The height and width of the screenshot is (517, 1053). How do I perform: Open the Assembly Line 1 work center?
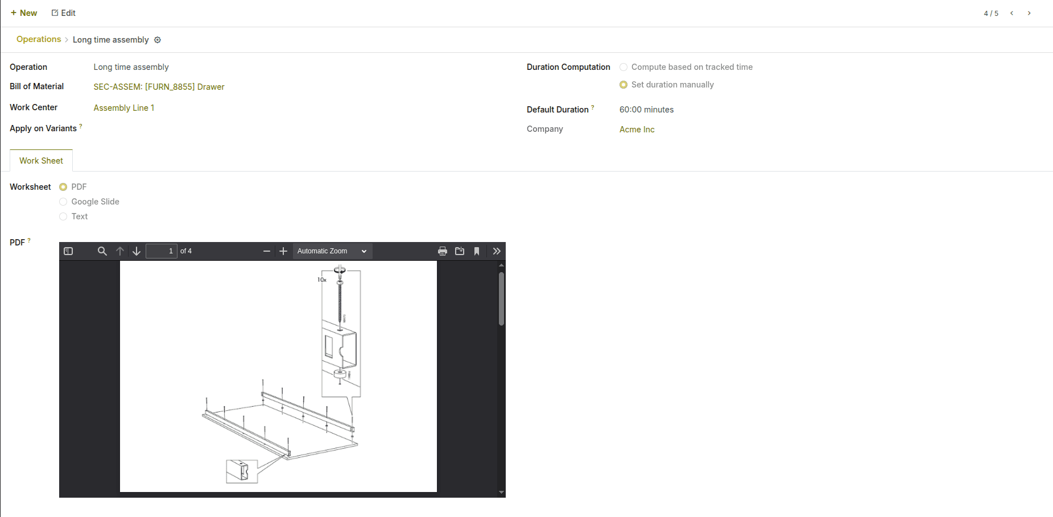123,107
